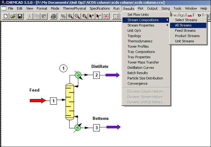
Task: Open the Output menu
Action: pos(152,8)
